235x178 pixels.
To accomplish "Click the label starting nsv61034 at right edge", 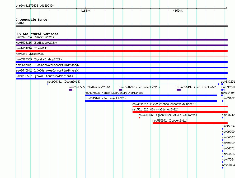I will pyautogui.click(x=228, y=165).
